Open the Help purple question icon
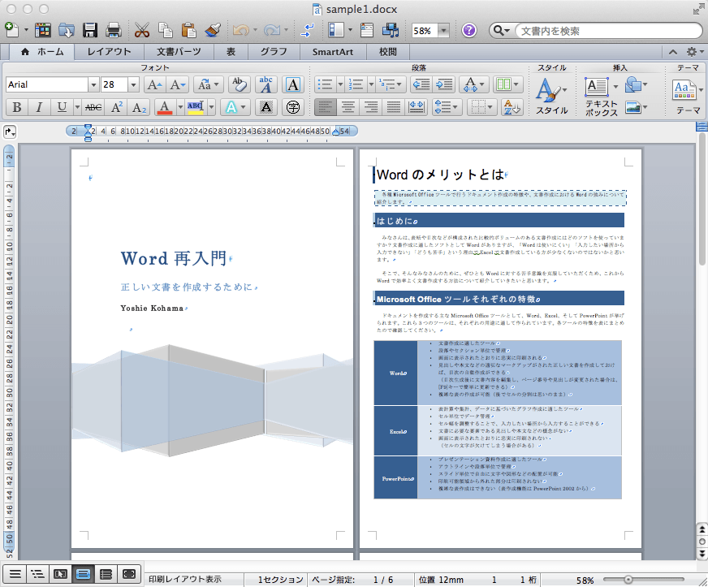The image size is (708, 587). pos(469,31)
